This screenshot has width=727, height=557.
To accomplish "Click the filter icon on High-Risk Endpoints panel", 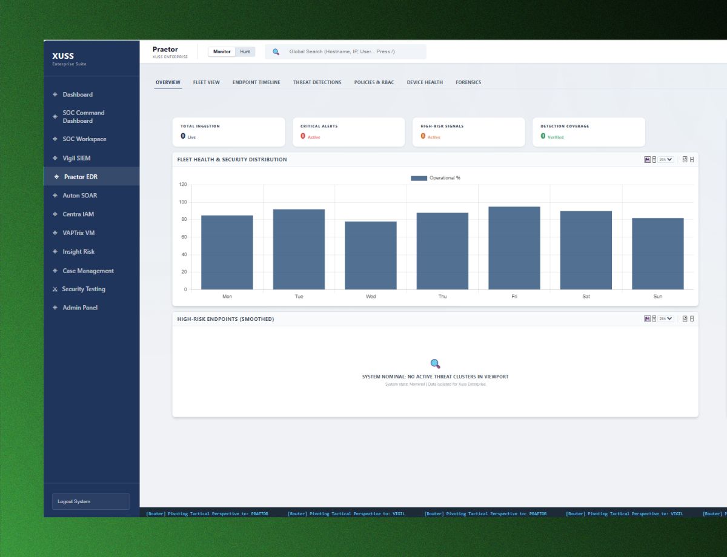I will click(x=654, y=318).
